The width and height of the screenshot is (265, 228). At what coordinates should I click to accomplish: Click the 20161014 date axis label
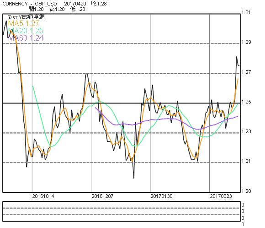pos(43,196)
